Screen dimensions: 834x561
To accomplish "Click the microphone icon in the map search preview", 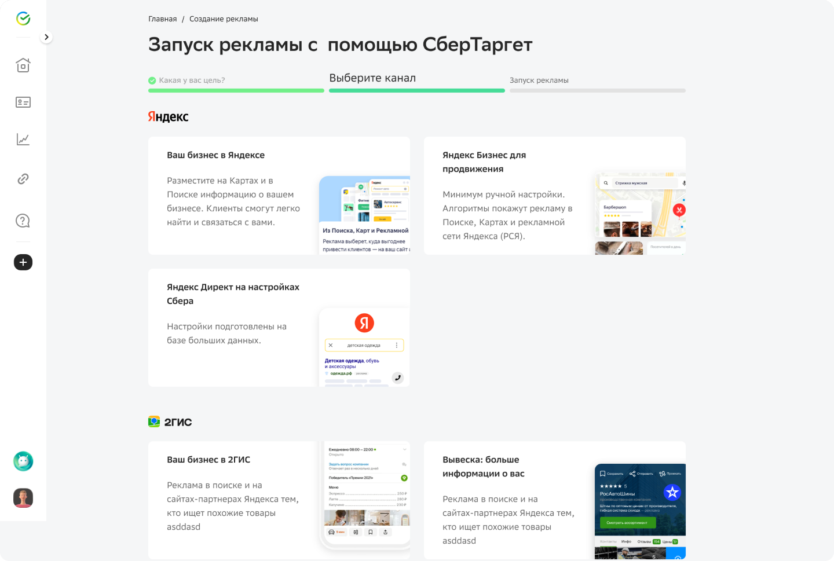I will pos(683,183).
